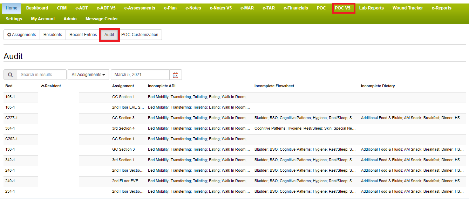The image size is (469, 199).
Task: Open the Recent Entries tab
Action: click(x=83, y=35)
